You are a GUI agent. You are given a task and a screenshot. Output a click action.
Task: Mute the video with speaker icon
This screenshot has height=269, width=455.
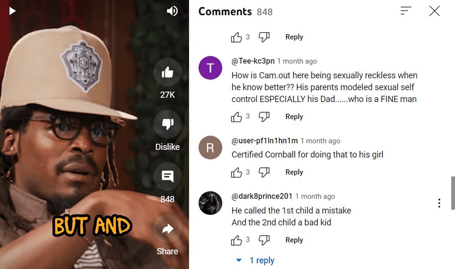click(x=172, y=11)
